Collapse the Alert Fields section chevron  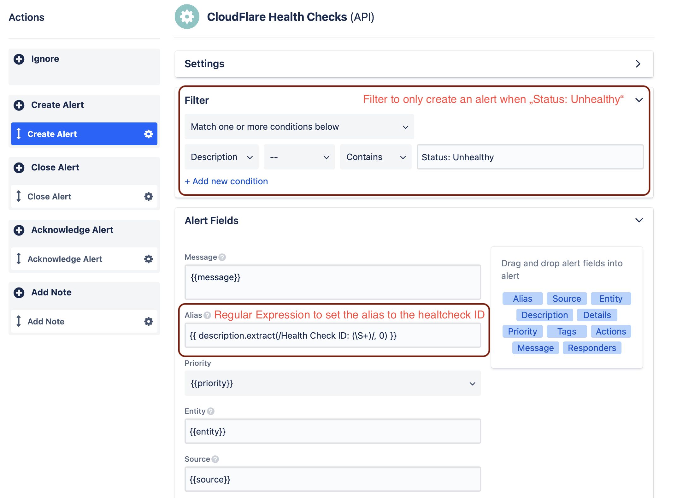(x=639, y=220)
